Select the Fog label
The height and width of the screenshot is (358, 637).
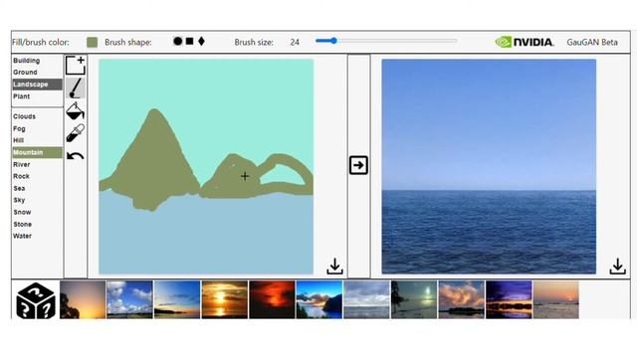pyautogui.click(x=19, y=128)
